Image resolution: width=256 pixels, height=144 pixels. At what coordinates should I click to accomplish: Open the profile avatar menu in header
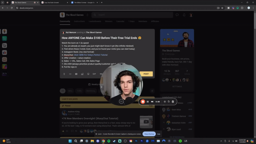191,15
